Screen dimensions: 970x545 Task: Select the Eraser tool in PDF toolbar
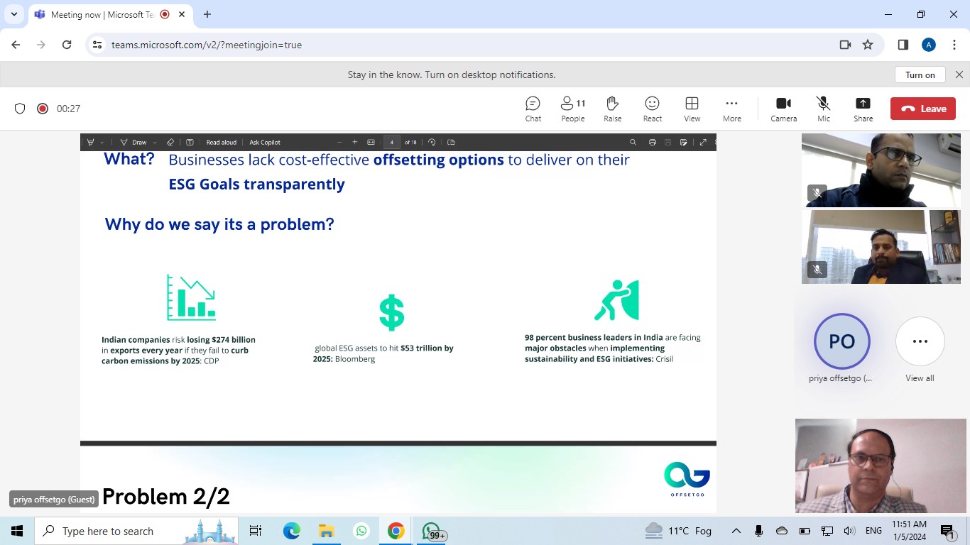(x=170, y=142)
